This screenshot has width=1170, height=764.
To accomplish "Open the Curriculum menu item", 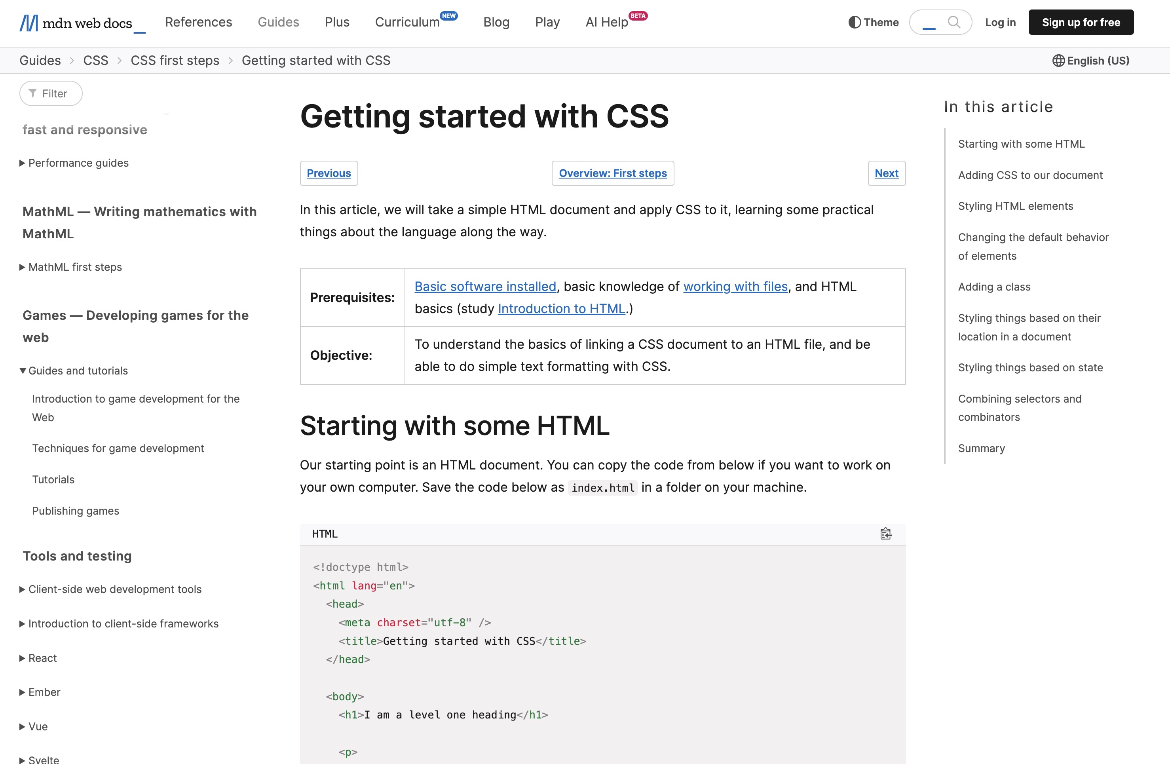I will point(407,22).
